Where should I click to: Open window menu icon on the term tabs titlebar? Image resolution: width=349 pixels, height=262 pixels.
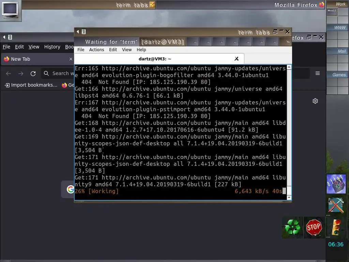tap(84, 32)
